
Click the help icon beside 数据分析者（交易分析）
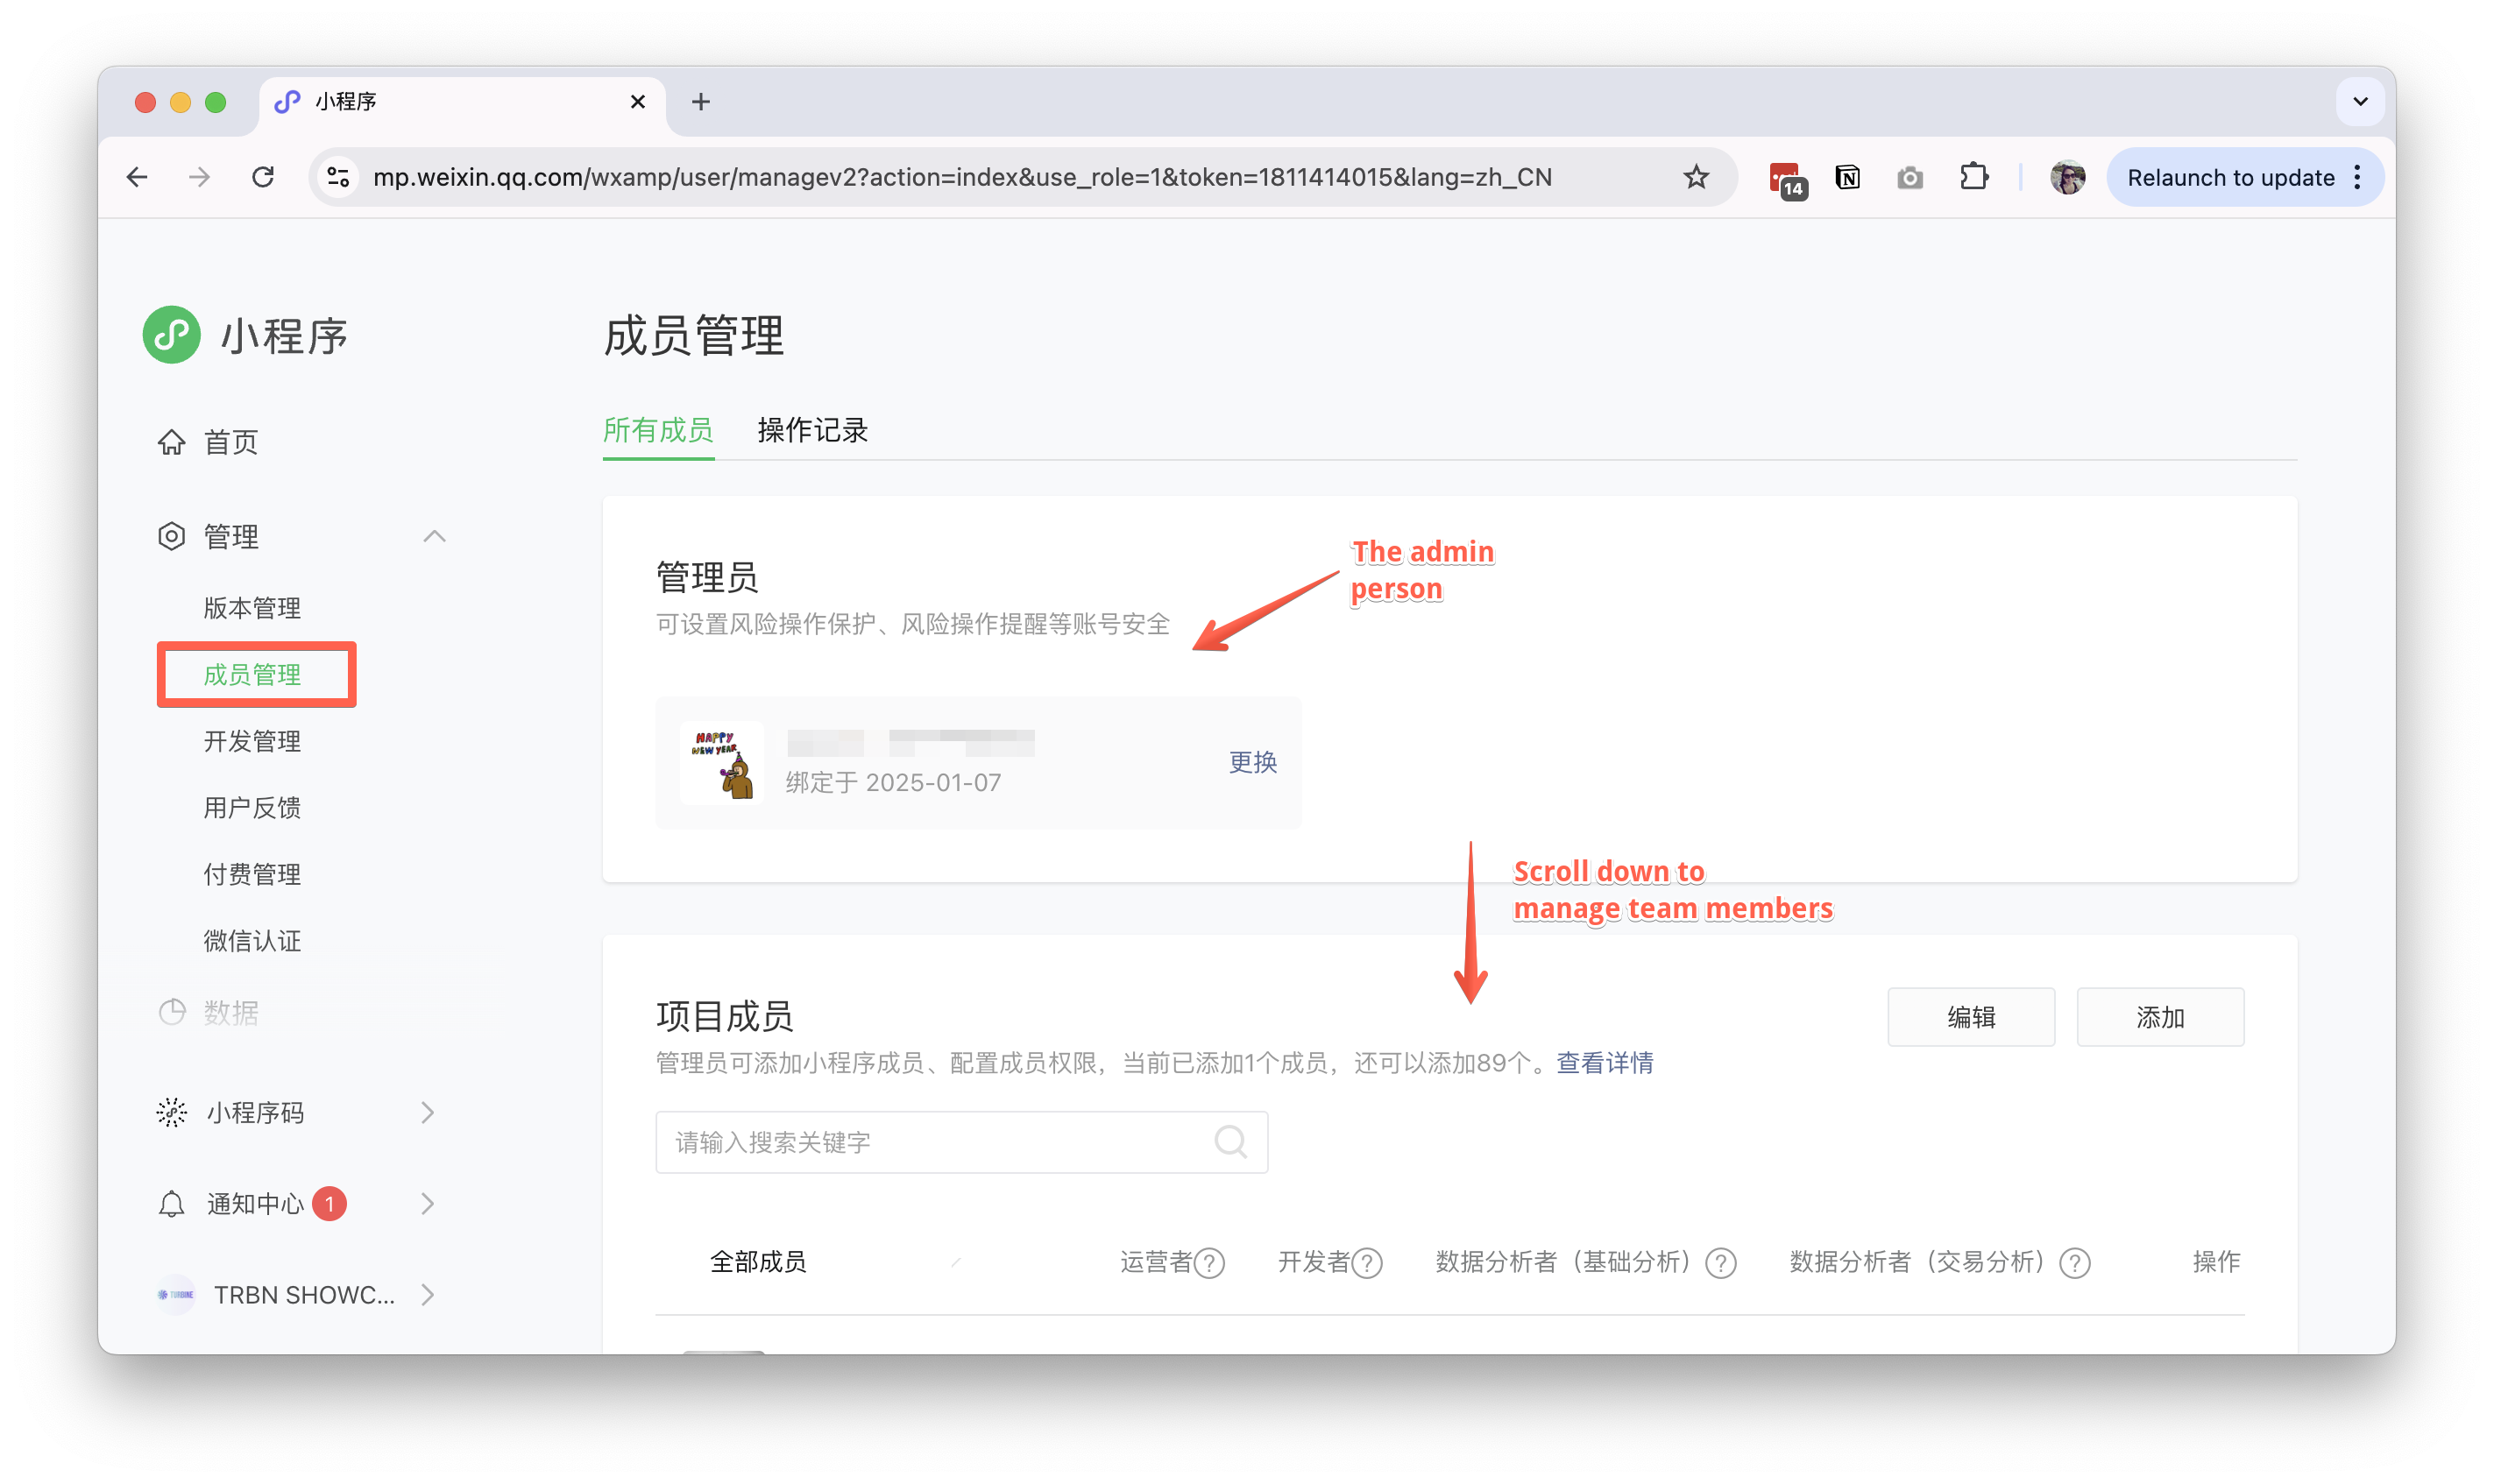point(2075,1263)
